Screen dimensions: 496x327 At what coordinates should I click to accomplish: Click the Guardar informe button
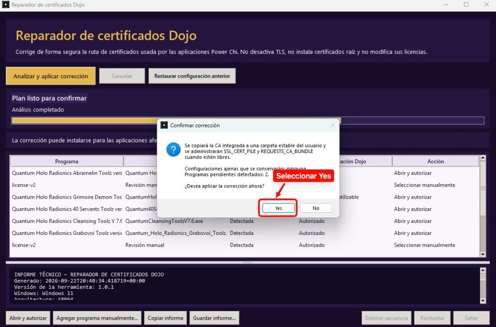214,318
